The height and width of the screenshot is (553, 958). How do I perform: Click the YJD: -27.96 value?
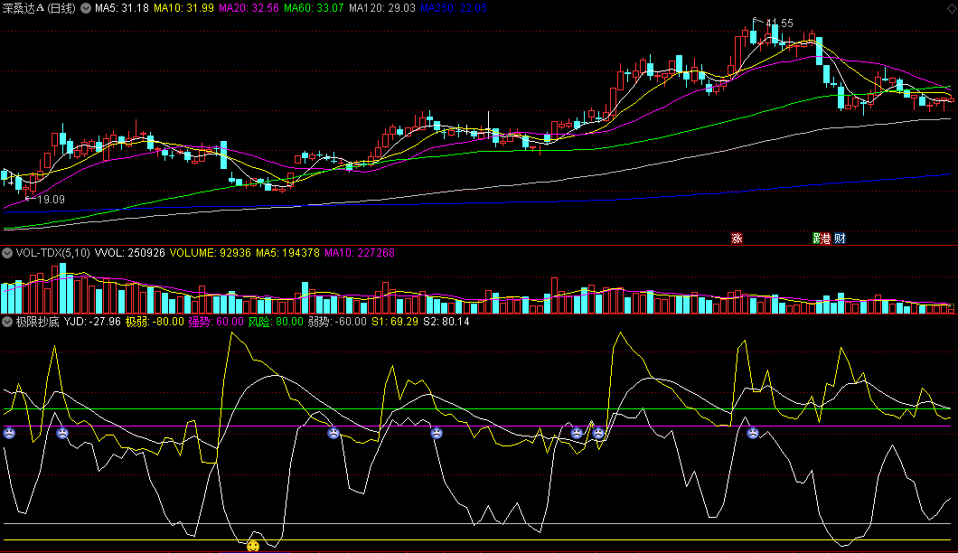[x=92, y=322]
